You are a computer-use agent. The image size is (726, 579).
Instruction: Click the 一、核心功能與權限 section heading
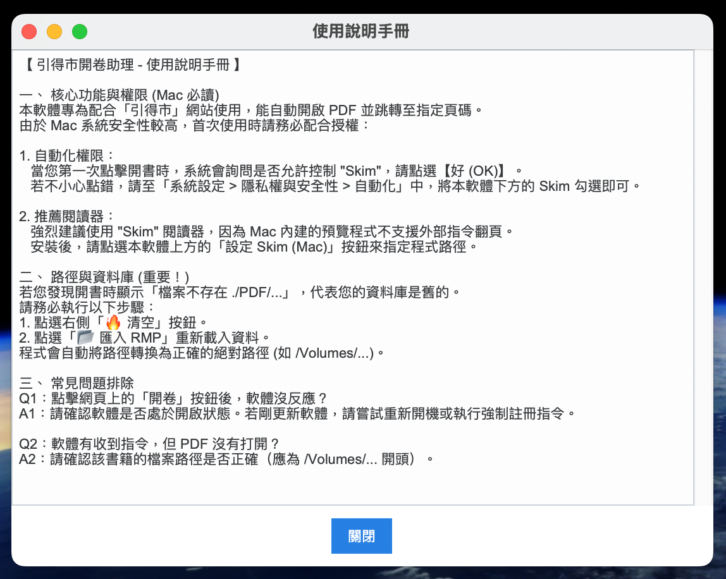click(119, 95)
